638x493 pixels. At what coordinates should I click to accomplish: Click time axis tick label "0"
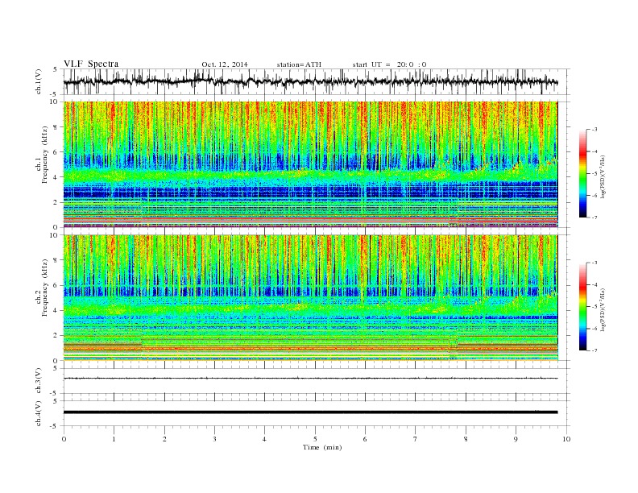click(x=64, y=439)
